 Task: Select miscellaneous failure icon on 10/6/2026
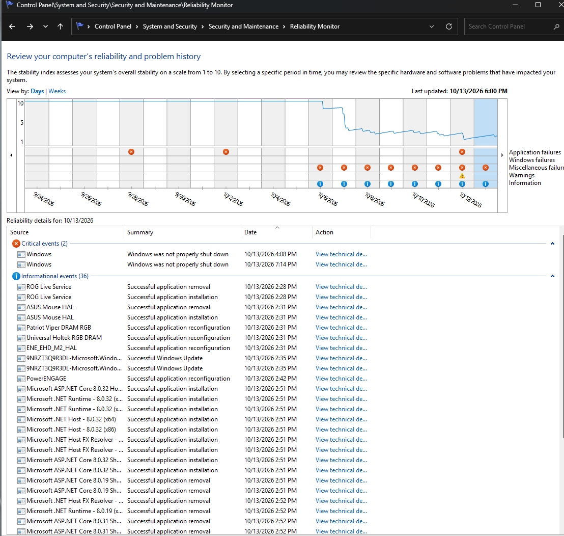tap(320, 168)
